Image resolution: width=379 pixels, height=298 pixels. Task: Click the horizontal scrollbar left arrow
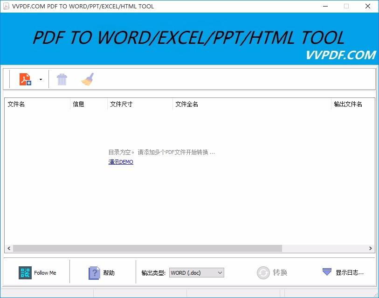(9, 248)
